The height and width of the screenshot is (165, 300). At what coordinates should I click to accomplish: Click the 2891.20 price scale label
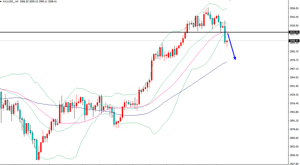point(294,120)
